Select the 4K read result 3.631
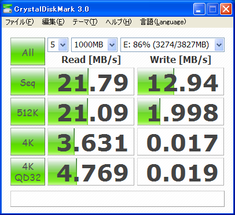 (91, 142)
